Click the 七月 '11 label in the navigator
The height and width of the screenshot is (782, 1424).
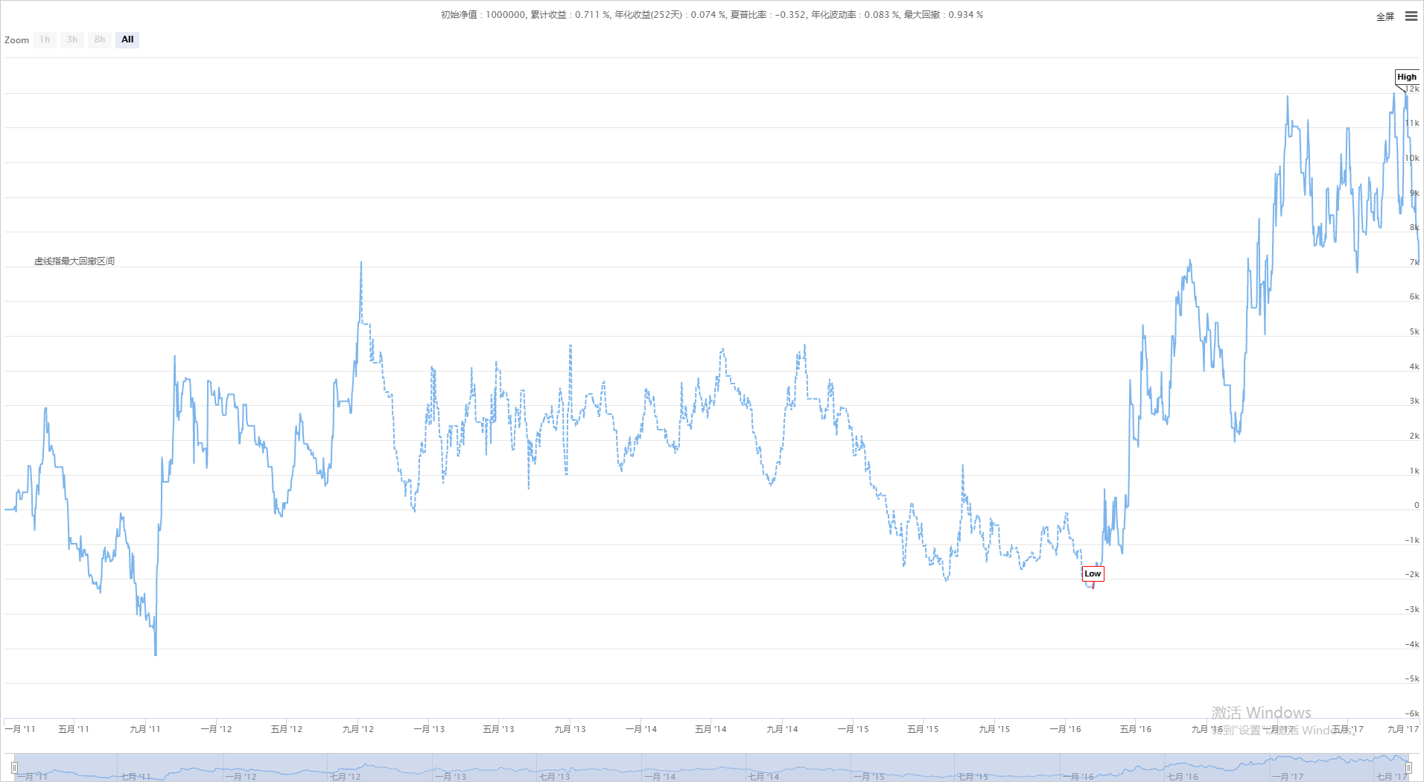136,777
